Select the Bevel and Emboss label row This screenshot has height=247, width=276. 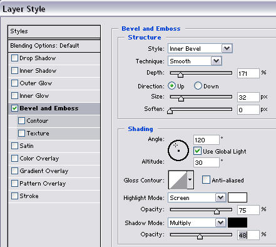click(x=54, y=108)
